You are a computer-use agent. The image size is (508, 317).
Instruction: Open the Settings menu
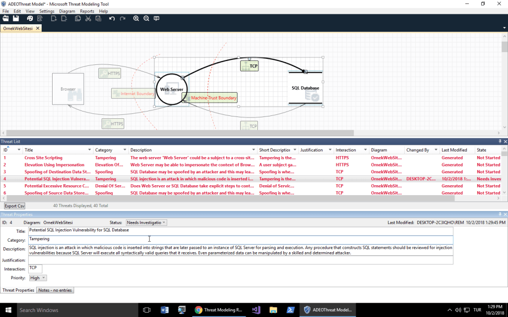click(x=47, y=11)
